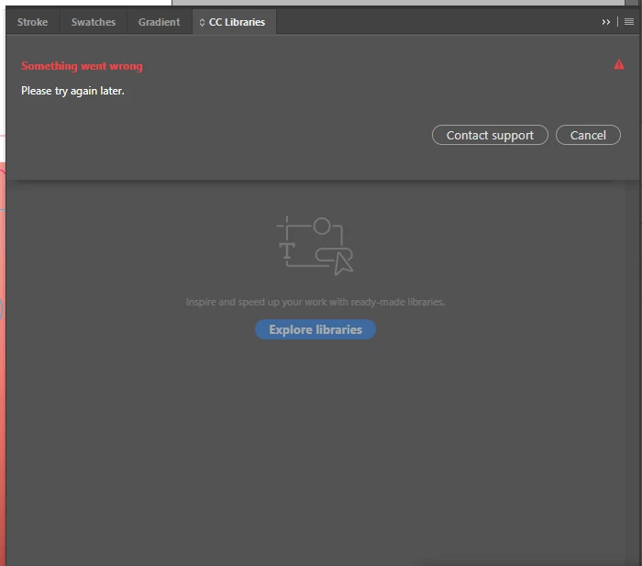Collapse panel with double-chevron icon
The width and height of the screenshot is (642, 566).
tap(605, 22)
